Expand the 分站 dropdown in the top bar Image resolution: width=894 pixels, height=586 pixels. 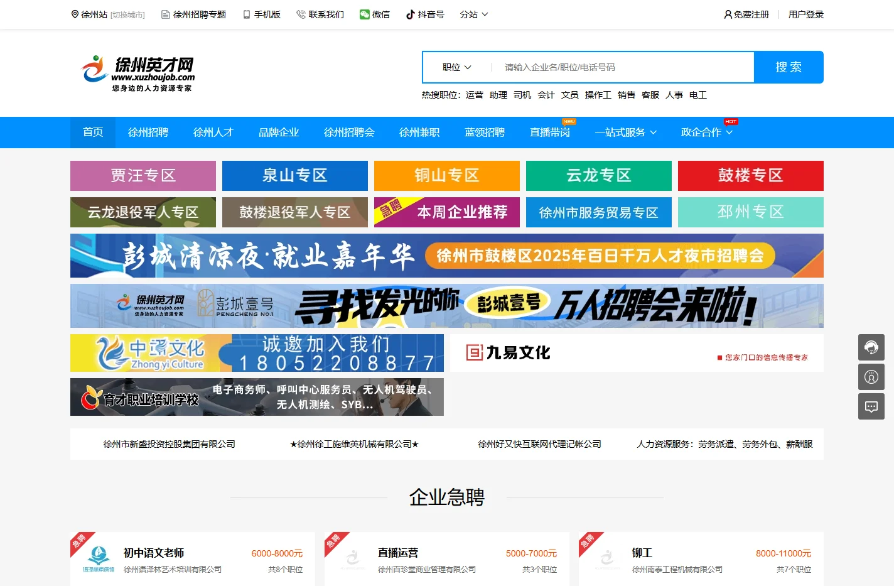pos(474,14)
